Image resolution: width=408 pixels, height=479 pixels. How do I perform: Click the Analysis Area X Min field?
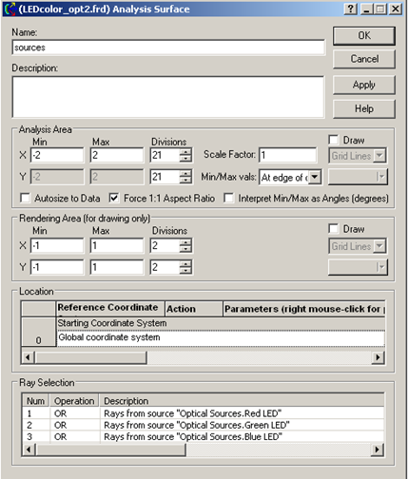[57, 155]
